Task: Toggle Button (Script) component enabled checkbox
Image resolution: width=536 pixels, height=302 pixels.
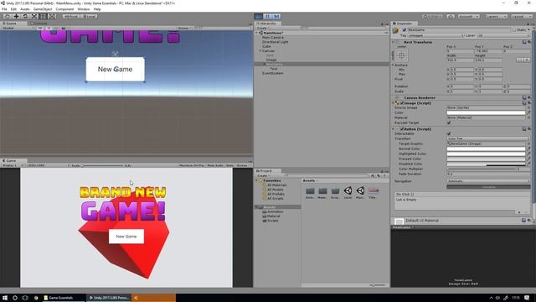Action: tap(402, 129)
